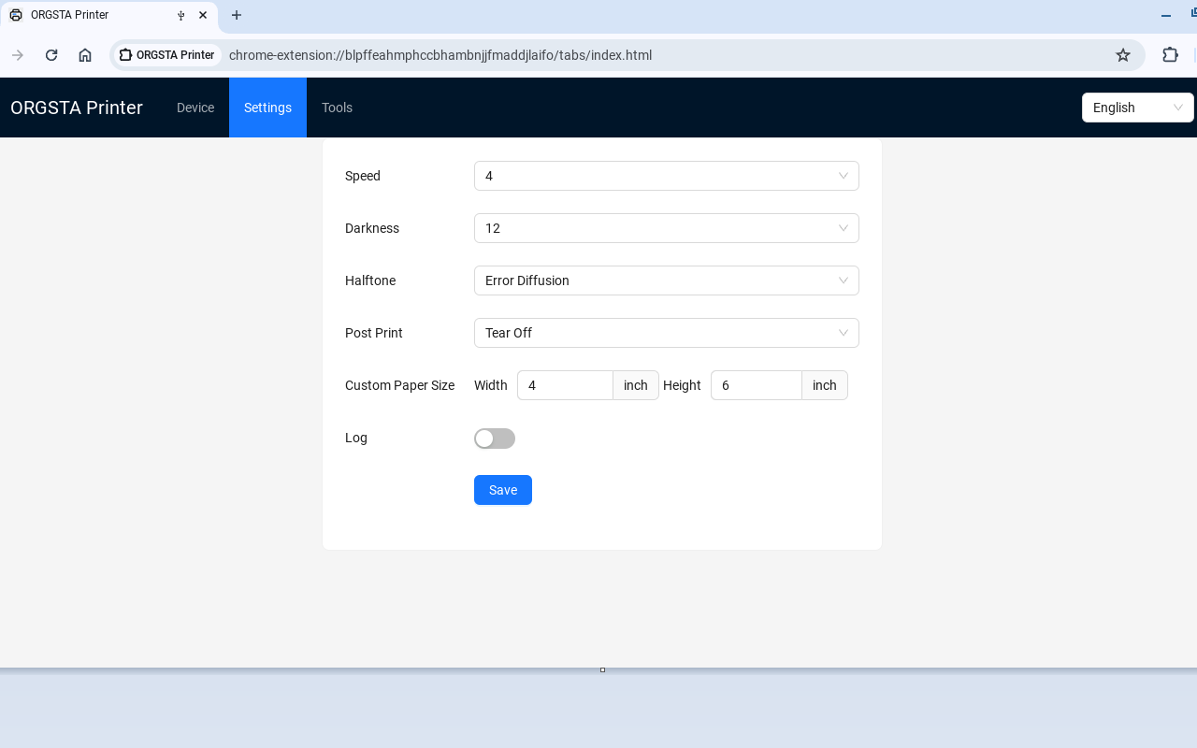Save the printer settings
Screen dimensions: 1197x748
tap(503, 490)
